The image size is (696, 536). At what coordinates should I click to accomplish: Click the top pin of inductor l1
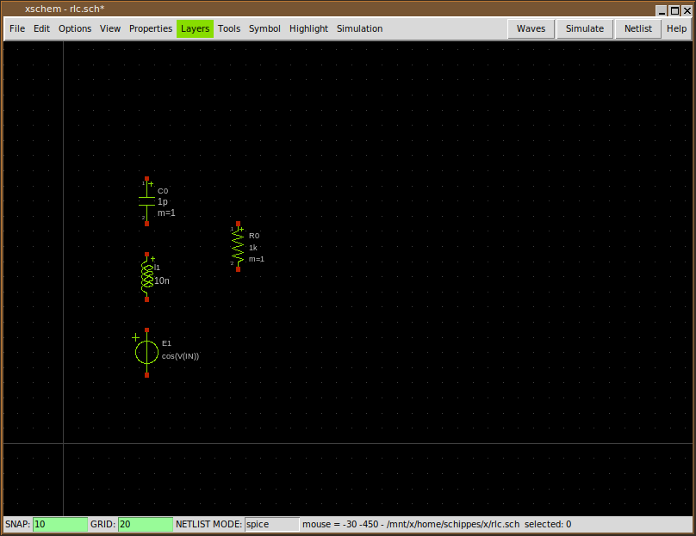[146, 255]
